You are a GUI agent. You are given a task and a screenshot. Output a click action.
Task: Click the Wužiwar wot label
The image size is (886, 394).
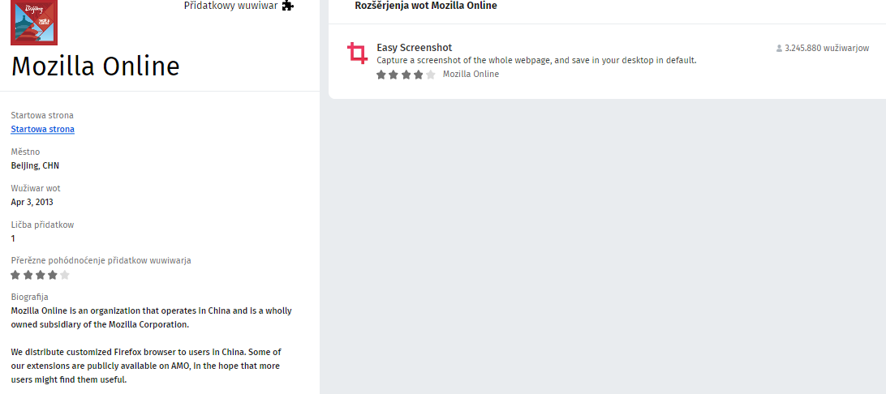(x=36, y=189)
